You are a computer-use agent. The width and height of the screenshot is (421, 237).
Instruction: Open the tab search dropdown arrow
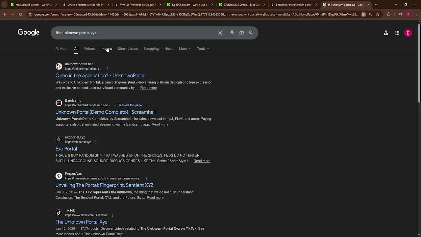click(x=4, y=5)
